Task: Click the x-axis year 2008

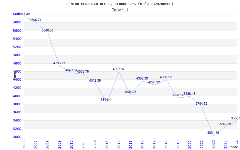Action: 48,145
